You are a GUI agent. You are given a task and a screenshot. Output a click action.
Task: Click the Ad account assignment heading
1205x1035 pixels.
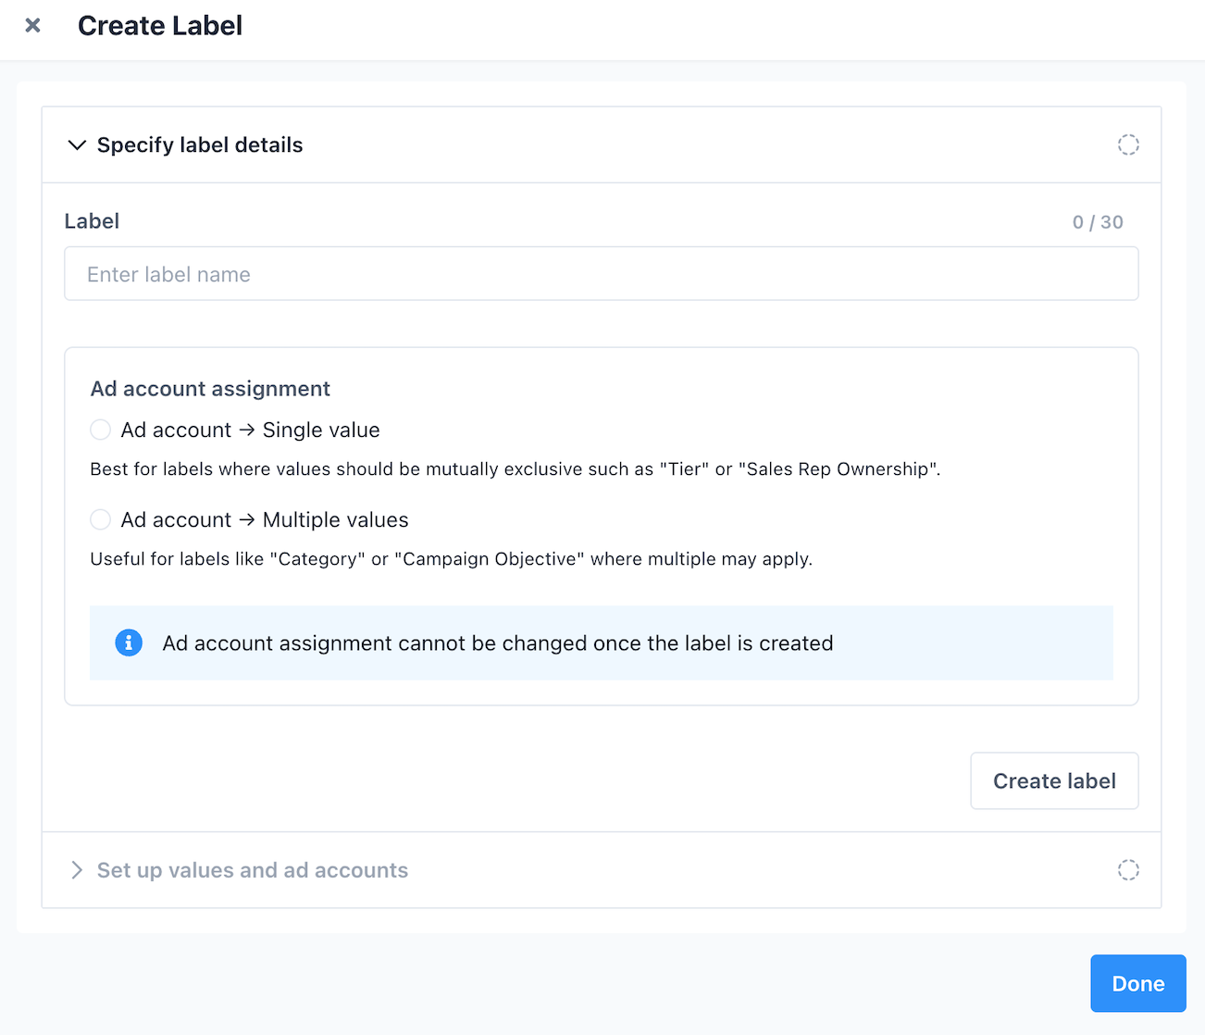[x=210, y=389]
